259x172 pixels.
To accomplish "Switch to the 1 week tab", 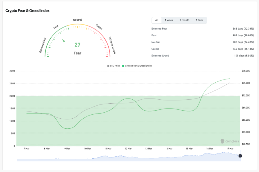I will (x=169, y=20).
